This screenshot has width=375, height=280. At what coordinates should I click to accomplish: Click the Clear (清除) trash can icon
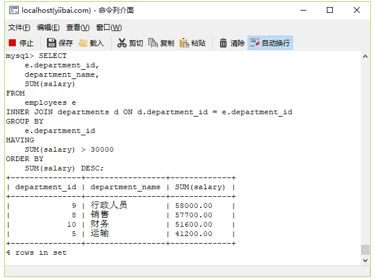click(223, 43)
